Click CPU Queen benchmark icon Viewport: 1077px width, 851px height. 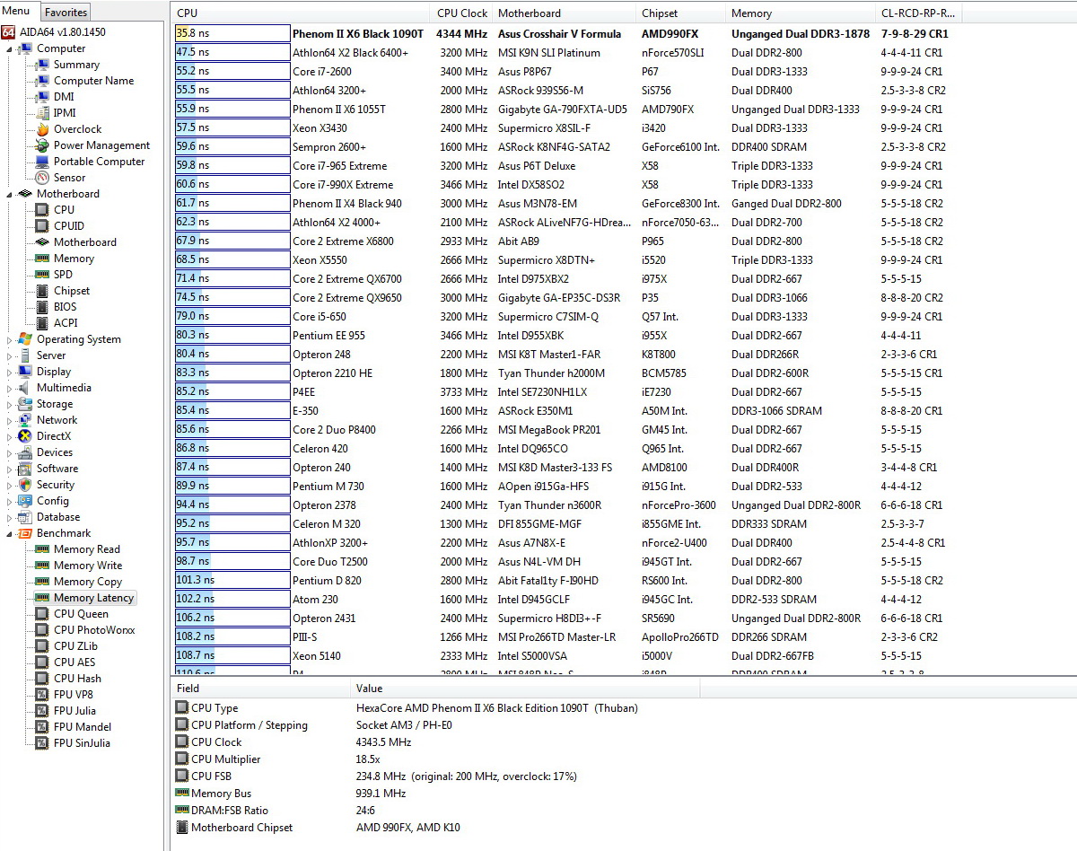(41, 614)
